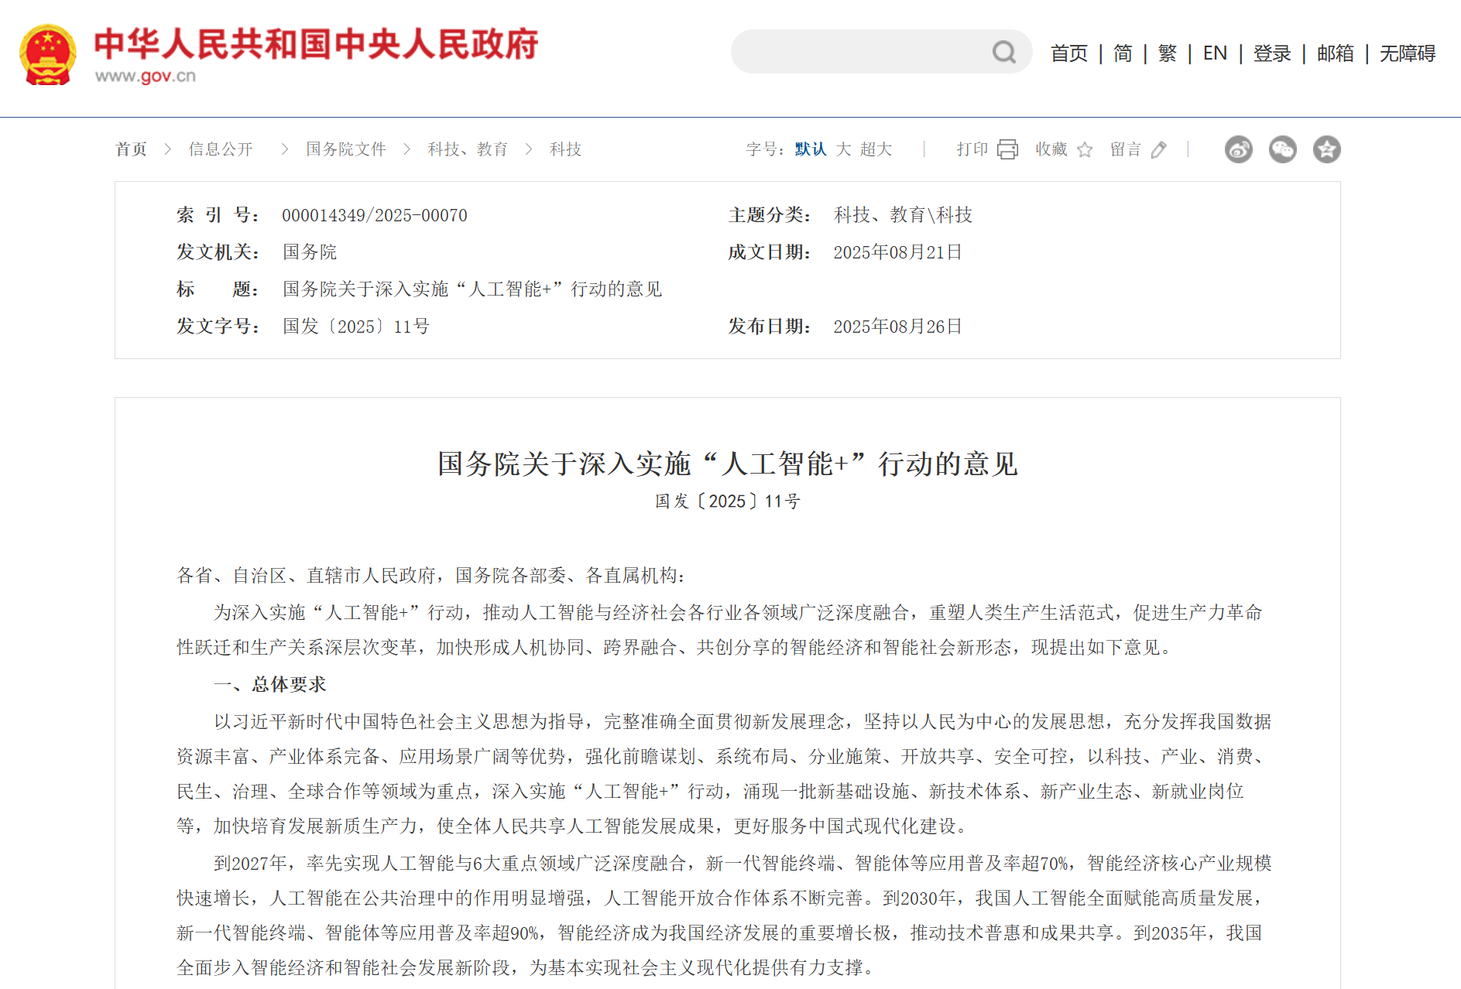
Task: Click the printer icon next to 打印
Action: point(1007,149)
